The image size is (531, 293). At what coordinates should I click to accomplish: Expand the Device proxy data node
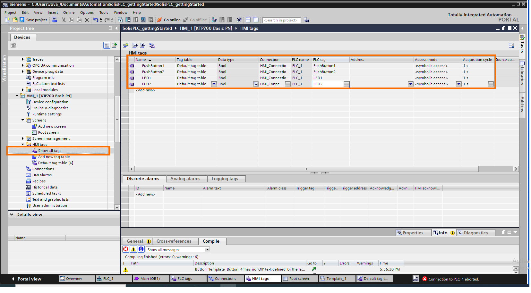pos(23,71)
